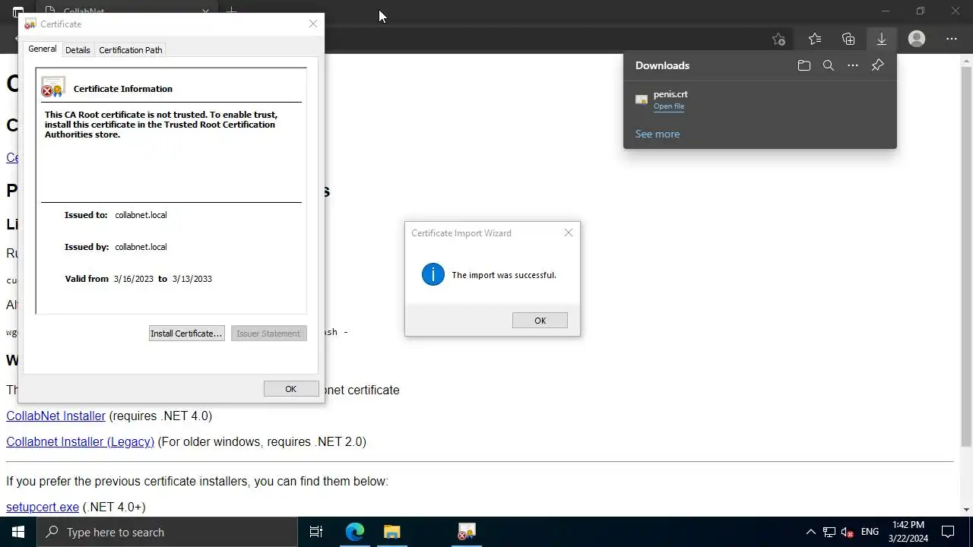Open the CollabNet Installer link

click(56, 416)
